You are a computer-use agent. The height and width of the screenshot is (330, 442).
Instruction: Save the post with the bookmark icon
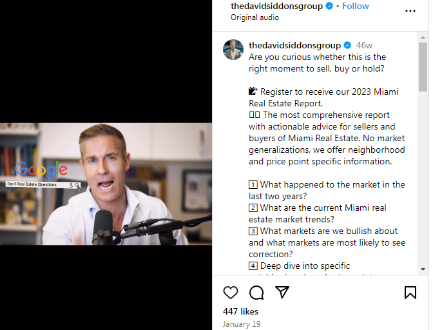[x=410, y=293]
